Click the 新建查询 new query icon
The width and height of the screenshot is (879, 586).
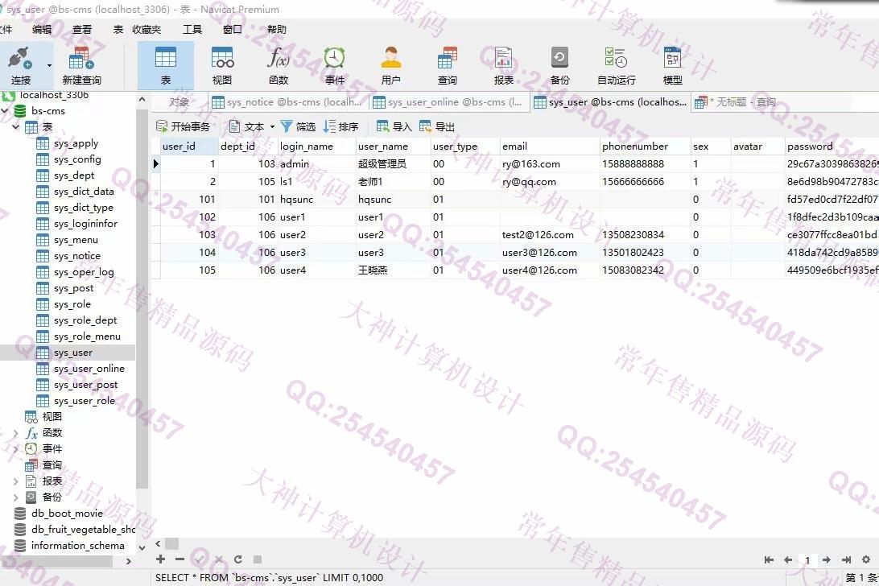(x=81, y=66)
